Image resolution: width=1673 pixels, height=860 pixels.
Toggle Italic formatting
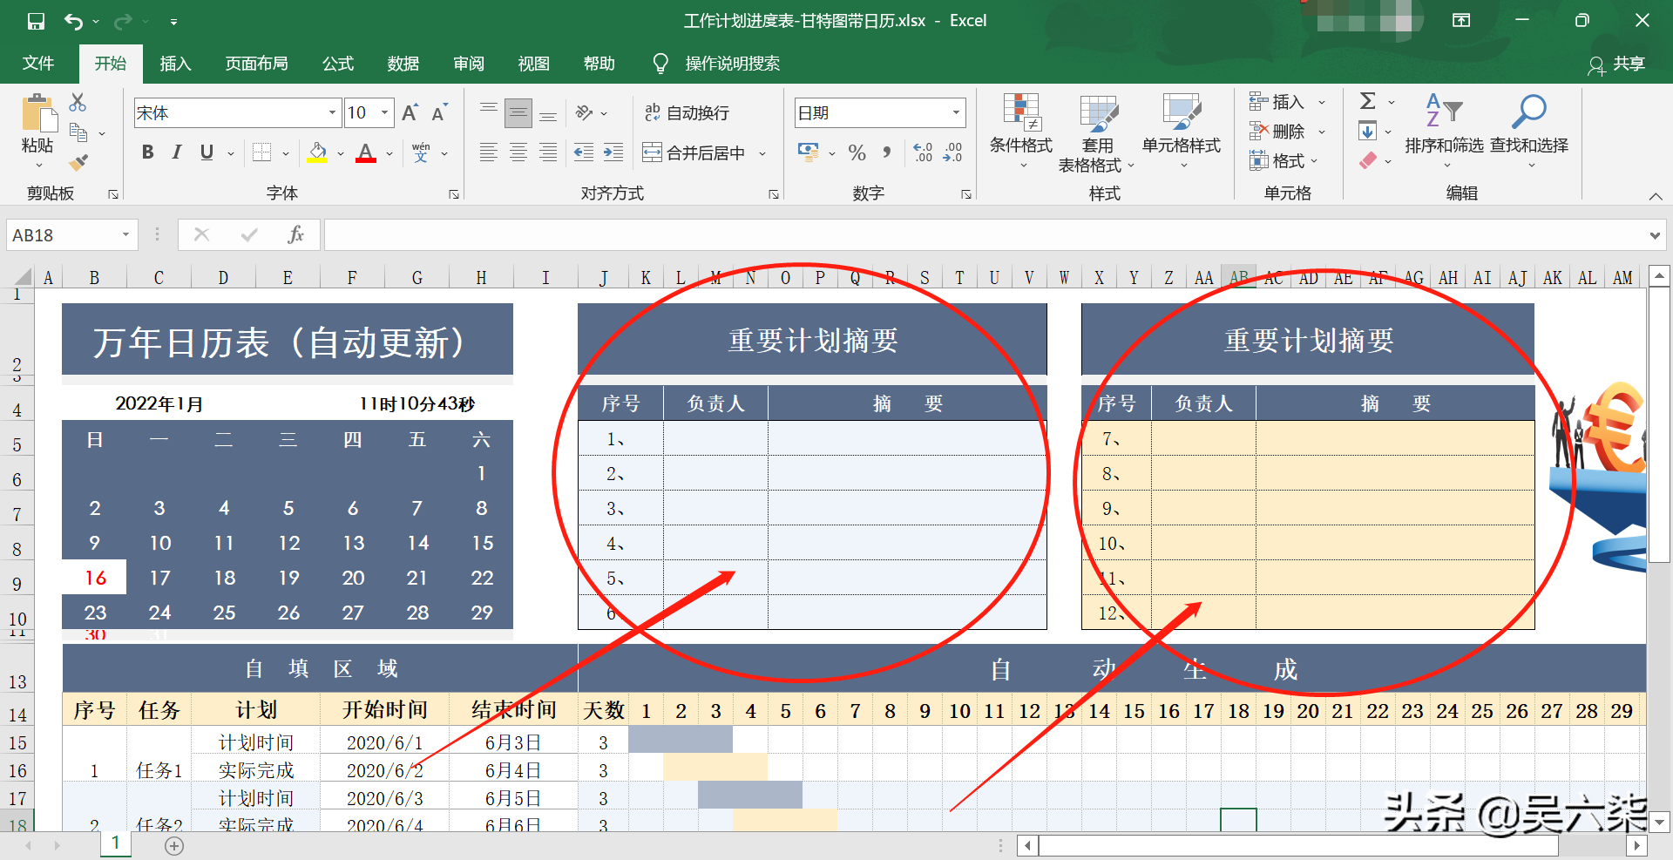[x=177, y=152]
